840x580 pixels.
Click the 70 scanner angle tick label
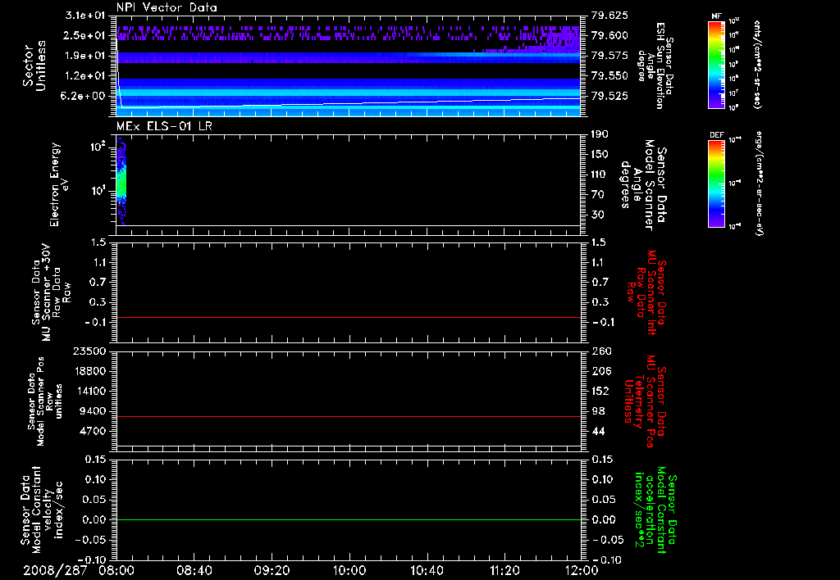coord(598,194)
